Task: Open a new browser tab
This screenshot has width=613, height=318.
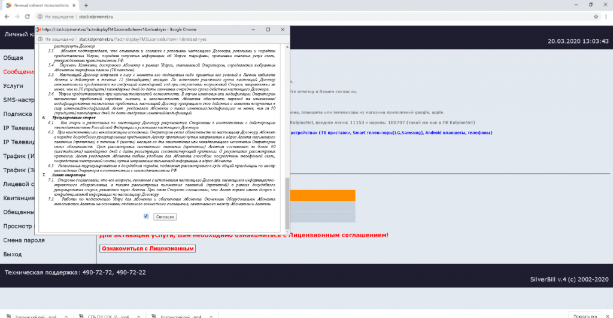Action: 86,5
